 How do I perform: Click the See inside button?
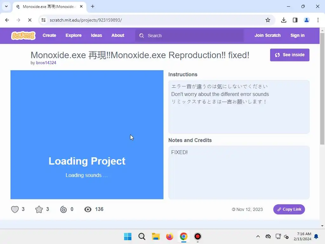point(289,55)
